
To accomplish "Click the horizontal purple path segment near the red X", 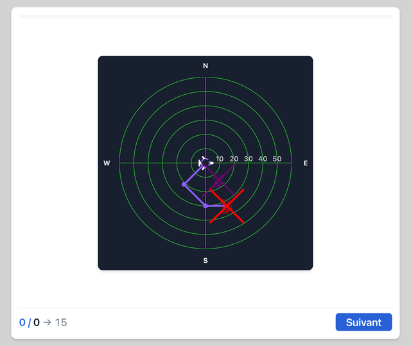I will click(x=216, y=206).
